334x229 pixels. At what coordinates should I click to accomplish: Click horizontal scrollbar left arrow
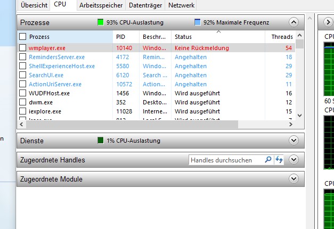point(21,124)
